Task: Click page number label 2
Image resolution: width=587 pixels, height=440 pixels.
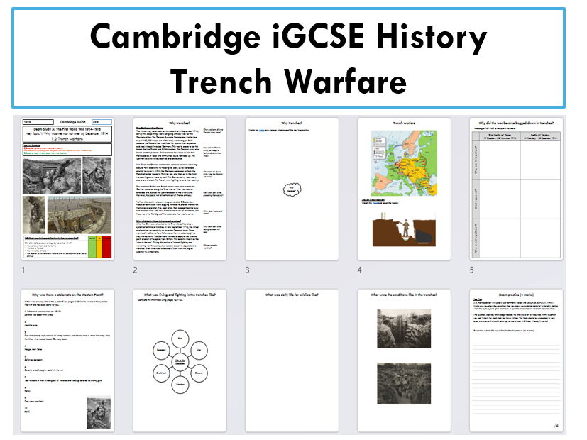Action: pyautogui.click(x=135, y=270)
